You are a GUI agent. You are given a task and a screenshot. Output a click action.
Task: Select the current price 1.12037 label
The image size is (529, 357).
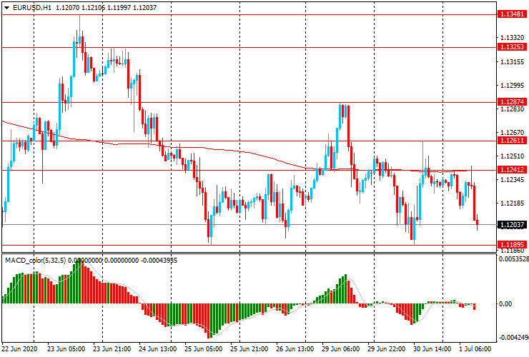click(512, 224)
